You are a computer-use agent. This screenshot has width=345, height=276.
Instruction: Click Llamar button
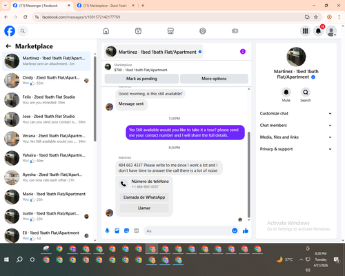pos(144,208)
